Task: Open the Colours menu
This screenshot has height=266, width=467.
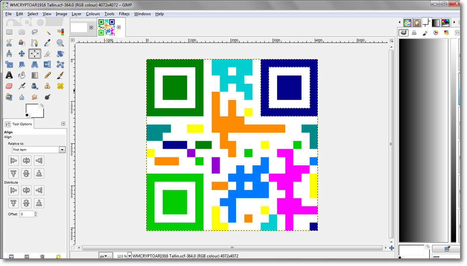Action: 93,14
